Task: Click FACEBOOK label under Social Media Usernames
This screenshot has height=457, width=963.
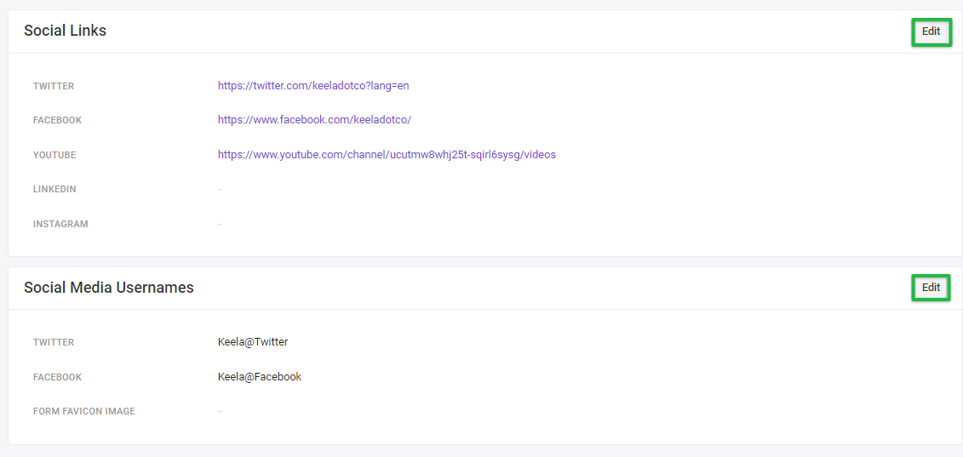Action: 57,376
